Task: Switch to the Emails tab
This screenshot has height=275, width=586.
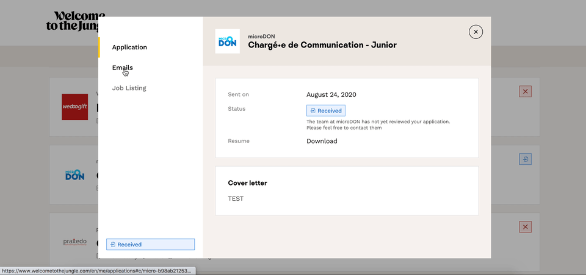Action: click(x=122, y=68)
